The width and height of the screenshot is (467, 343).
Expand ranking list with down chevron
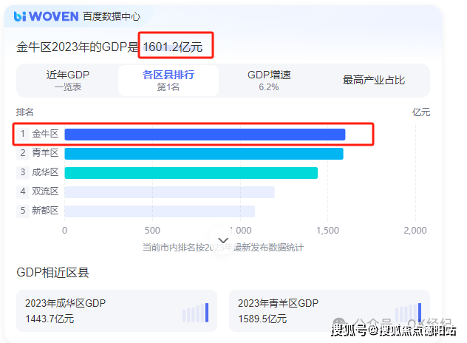[x=223, y=240]
